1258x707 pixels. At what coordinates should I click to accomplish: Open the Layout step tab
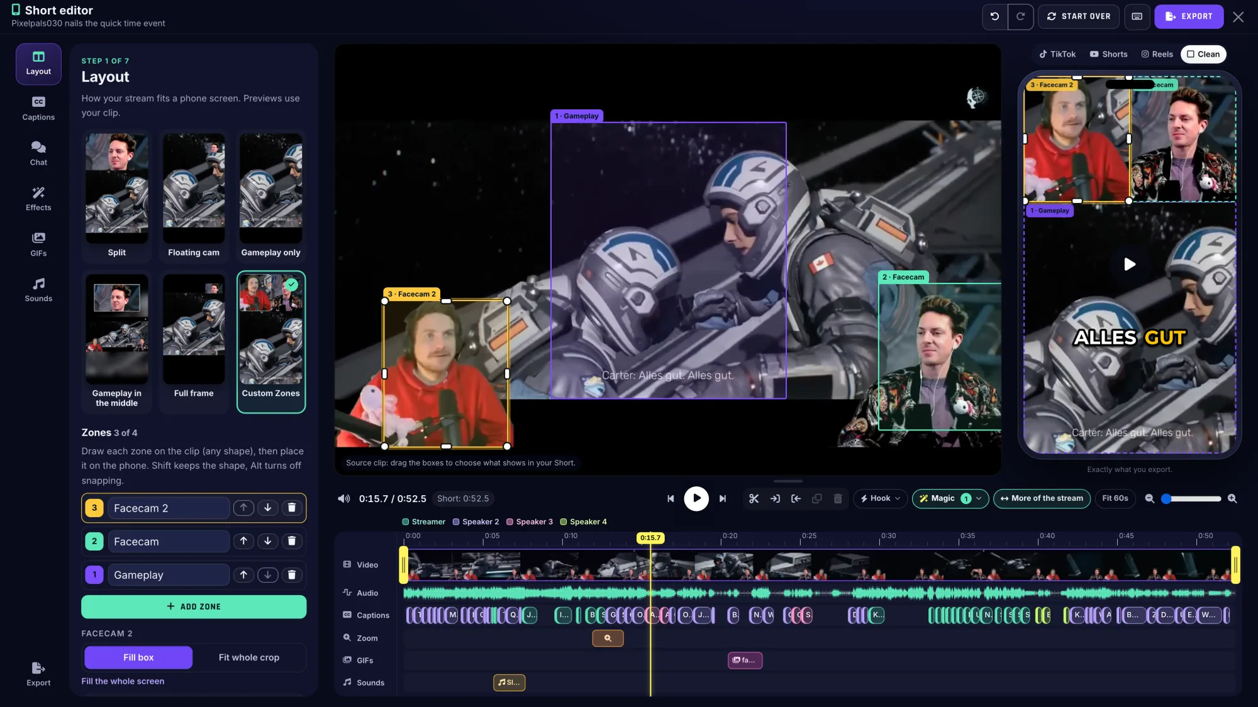coord(38,63)
